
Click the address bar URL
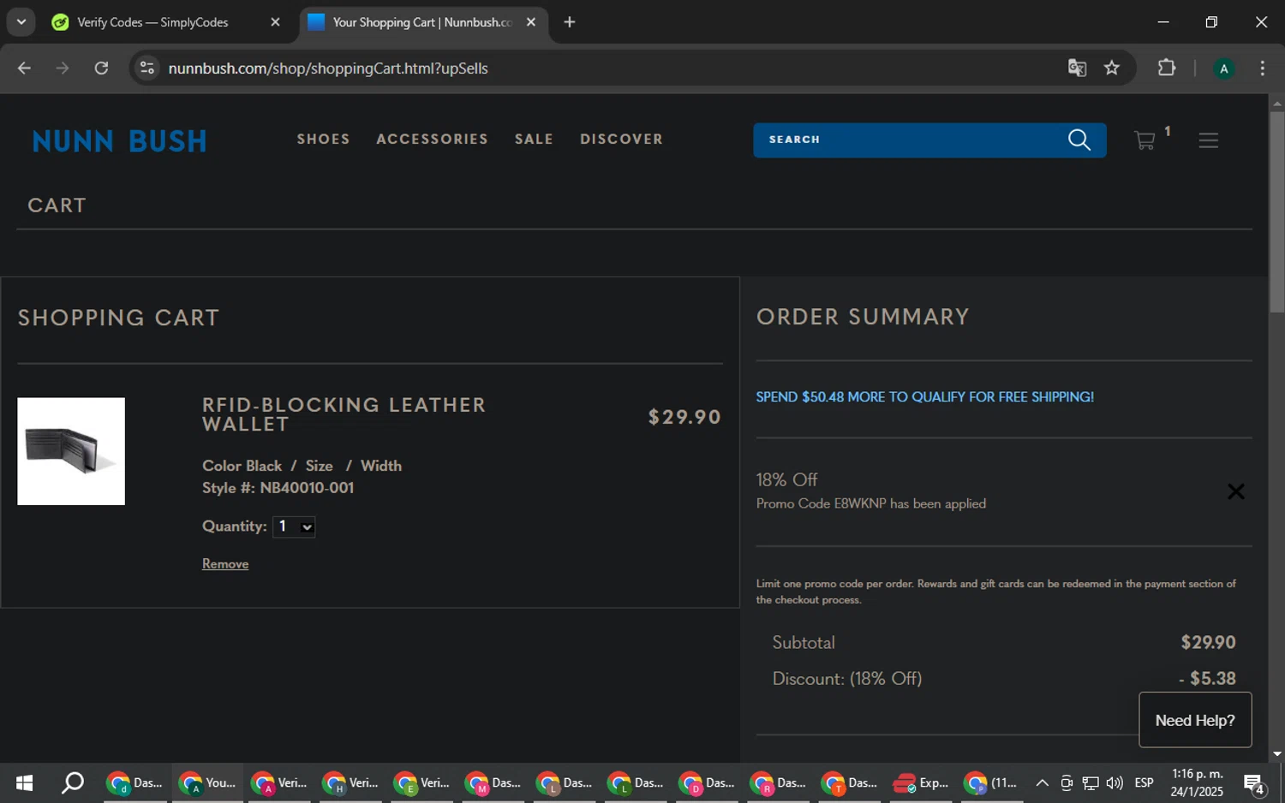[x=328, y=68]
